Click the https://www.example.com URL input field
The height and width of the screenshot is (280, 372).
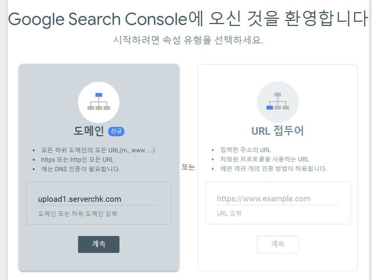(277, 199)
